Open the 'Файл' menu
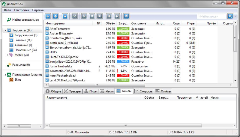The width and height of the screenshot is (240, 137). point(7,10)
